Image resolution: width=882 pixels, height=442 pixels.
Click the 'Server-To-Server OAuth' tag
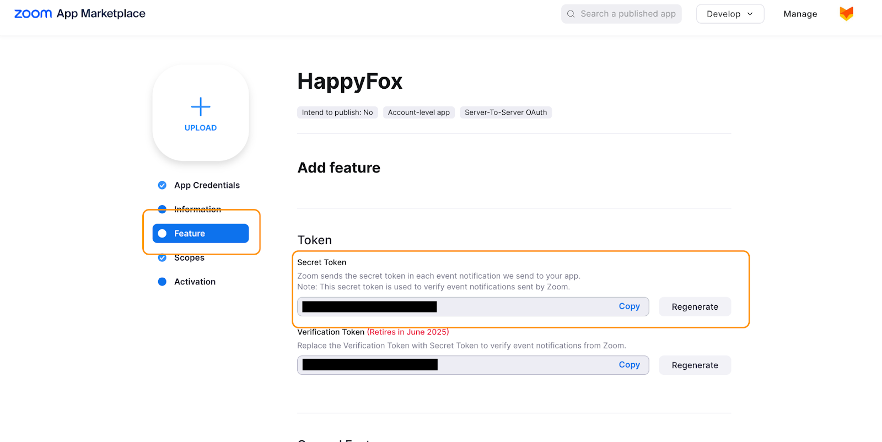click(506, 112)
